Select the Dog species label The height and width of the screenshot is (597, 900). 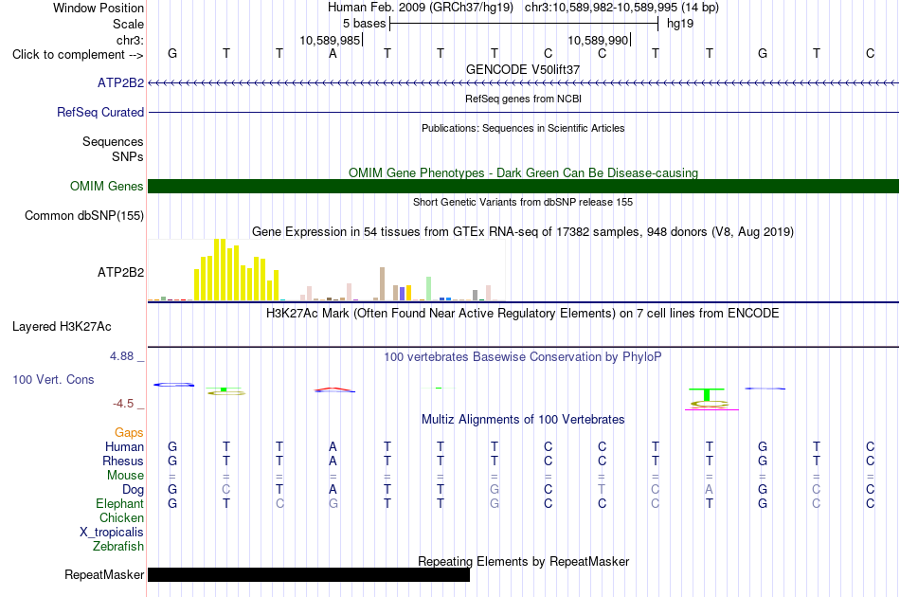[x=134, y=490]
